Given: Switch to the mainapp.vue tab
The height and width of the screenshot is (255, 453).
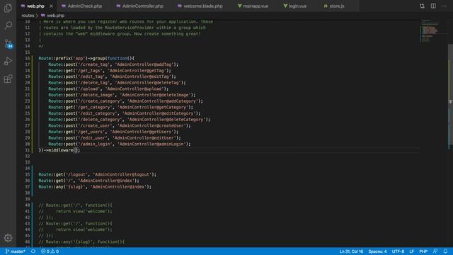Looking at the screenshot, I should 256,6.
